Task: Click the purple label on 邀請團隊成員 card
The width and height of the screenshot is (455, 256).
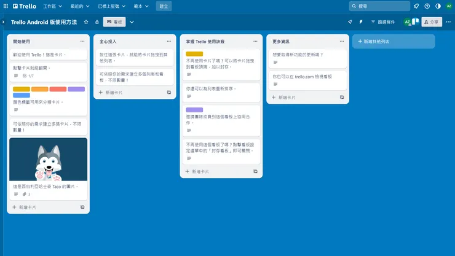Action: (194, 110)
